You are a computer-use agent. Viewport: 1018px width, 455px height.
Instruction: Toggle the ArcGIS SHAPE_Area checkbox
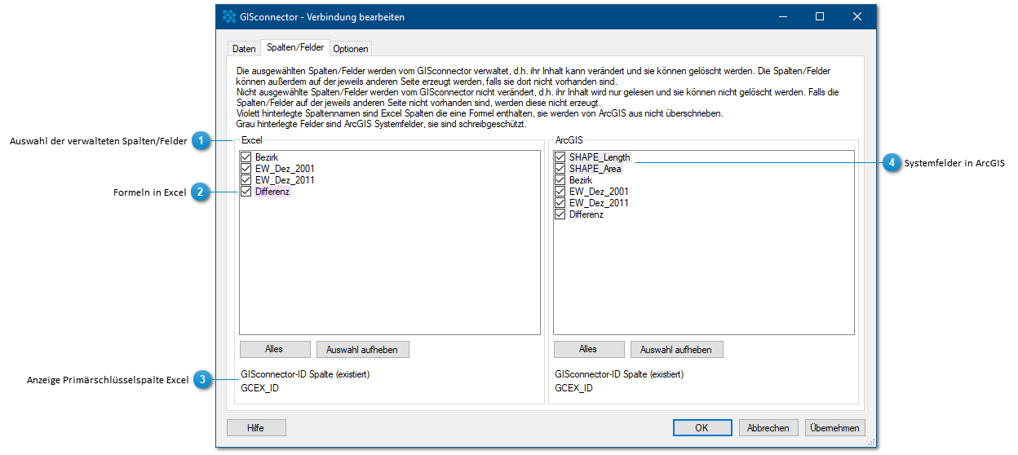pos(560,169)
